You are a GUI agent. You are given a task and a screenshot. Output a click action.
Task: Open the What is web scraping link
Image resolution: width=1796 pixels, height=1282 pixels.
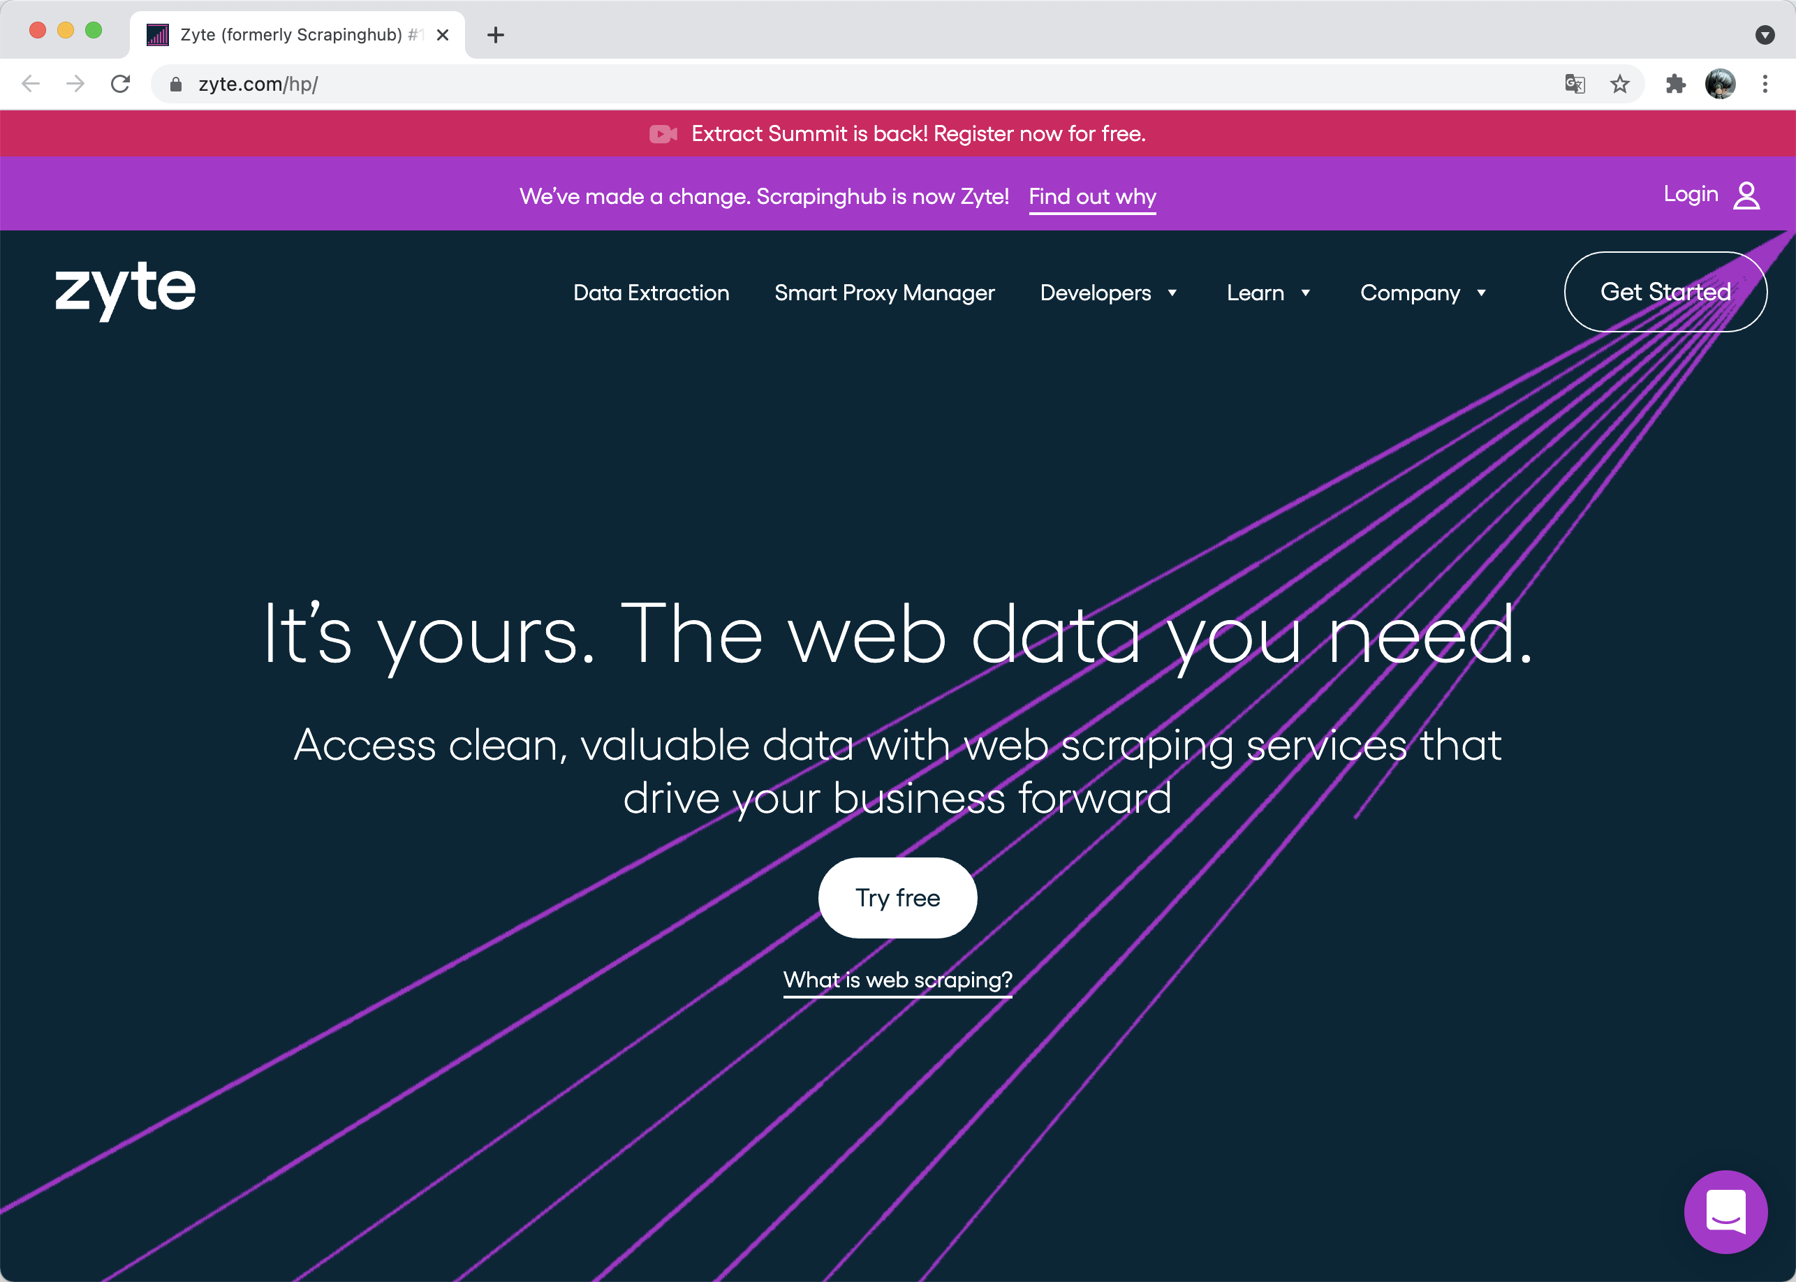[x=897, y=980]
